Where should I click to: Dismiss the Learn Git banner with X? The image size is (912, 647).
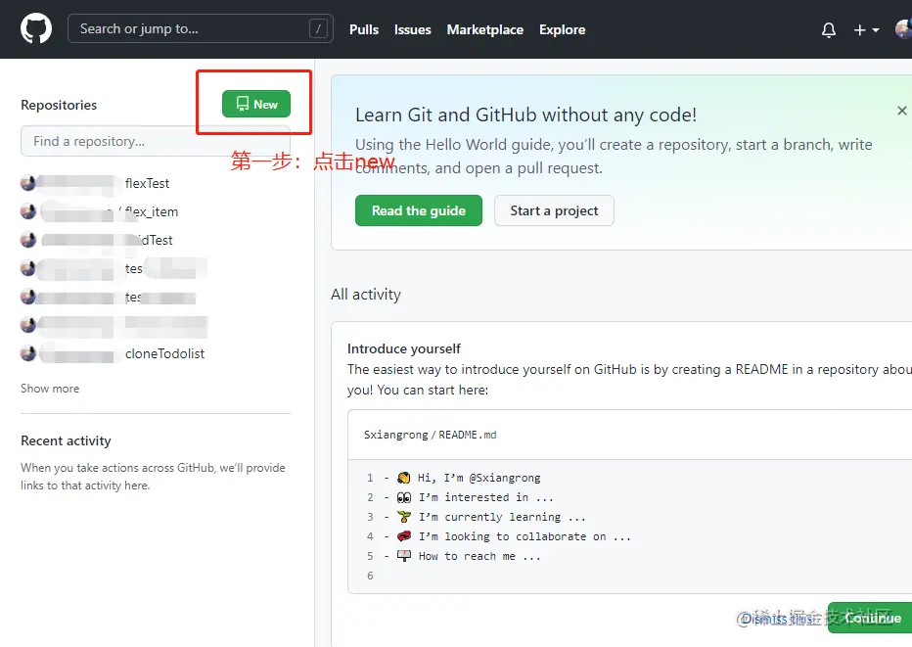901,111
